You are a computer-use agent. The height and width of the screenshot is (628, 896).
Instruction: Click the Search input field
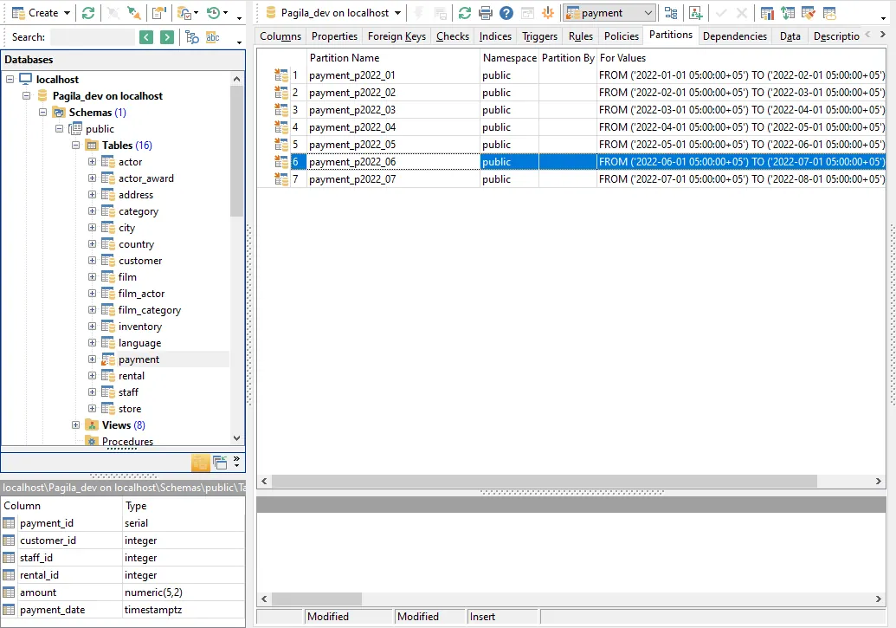tap(93, 37)
